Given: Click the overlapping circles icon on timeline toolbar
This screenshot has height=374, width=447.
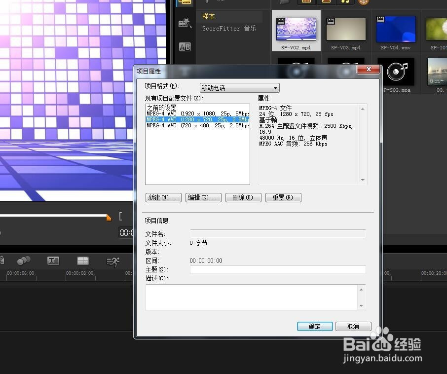Looking at the screenshot, I should tap(24, 260).
